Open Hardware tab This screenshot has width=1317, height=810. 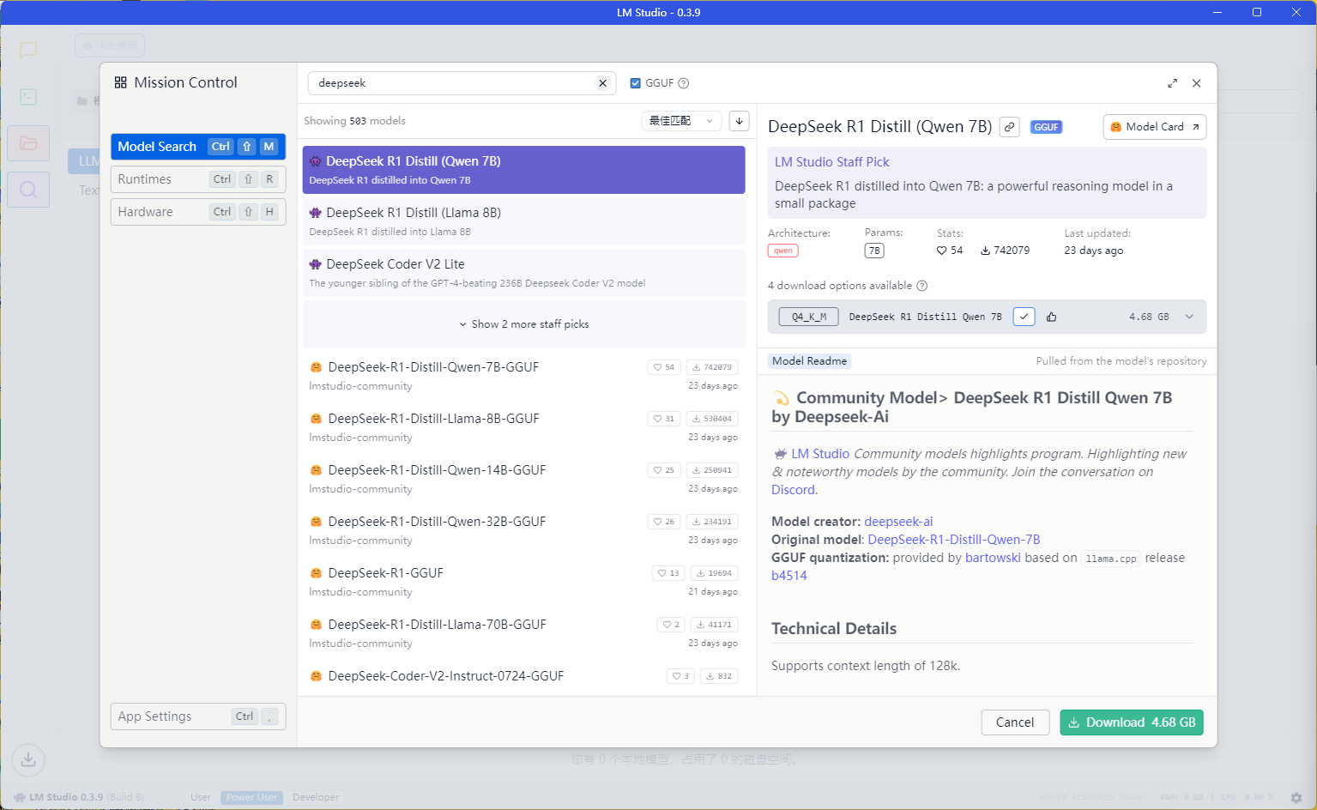198,212
